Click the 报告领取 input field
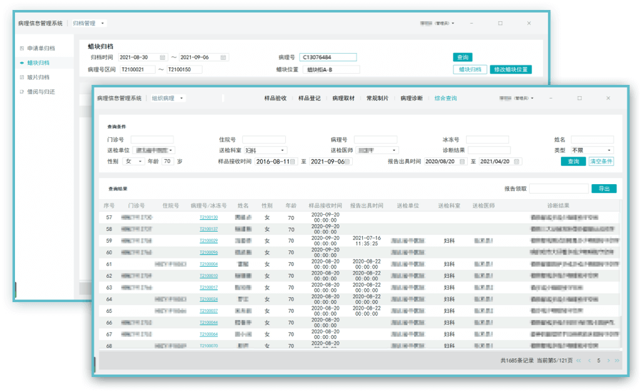Image resolution: width=643 pixels, height=392 pixels. pyautogui.click(x=559, y=189)
